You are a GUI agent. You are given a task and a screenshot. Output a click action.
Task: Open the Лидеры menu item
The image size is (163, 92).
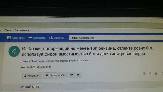pos(57,38)
